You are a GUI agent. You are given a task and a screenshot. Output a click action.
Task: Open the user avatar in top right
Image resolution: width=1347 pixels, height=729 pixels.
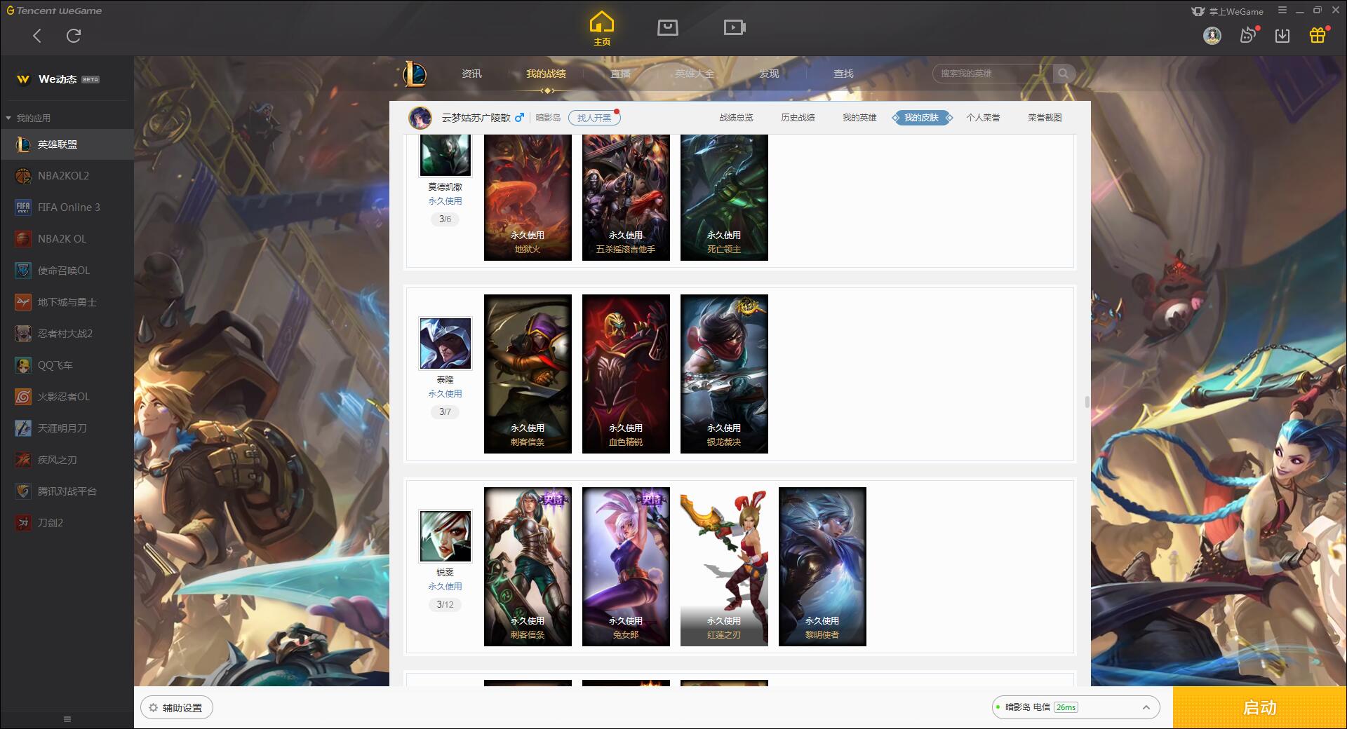click(x=1212, y=35)
